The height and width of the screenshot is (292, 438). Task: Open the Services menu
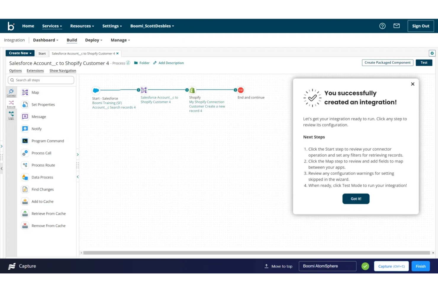51,26
